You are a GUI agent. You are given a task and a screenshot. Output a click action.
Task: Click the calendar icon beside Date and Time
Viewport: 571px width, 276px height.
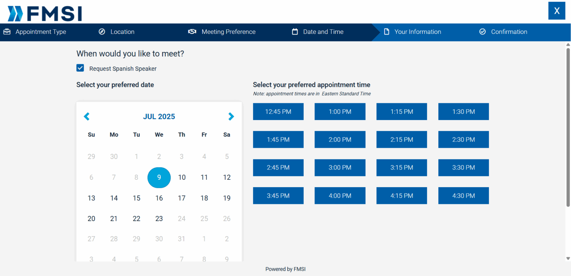(295, 32)
